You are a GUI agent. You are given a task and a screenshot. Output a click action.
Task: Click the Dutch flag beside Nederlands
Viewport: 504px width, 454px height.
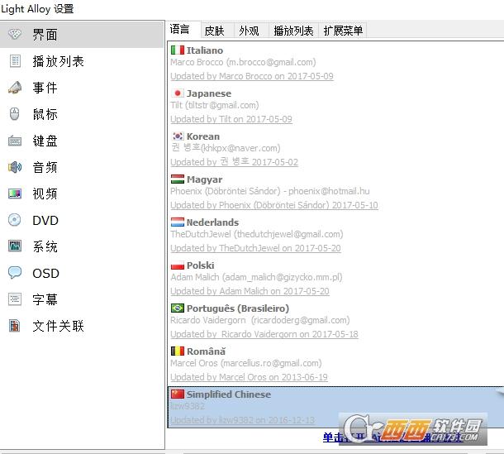(x=178, y=222)
